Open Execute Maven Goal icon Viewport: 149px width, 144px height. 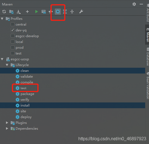click(x=44, y=12)
